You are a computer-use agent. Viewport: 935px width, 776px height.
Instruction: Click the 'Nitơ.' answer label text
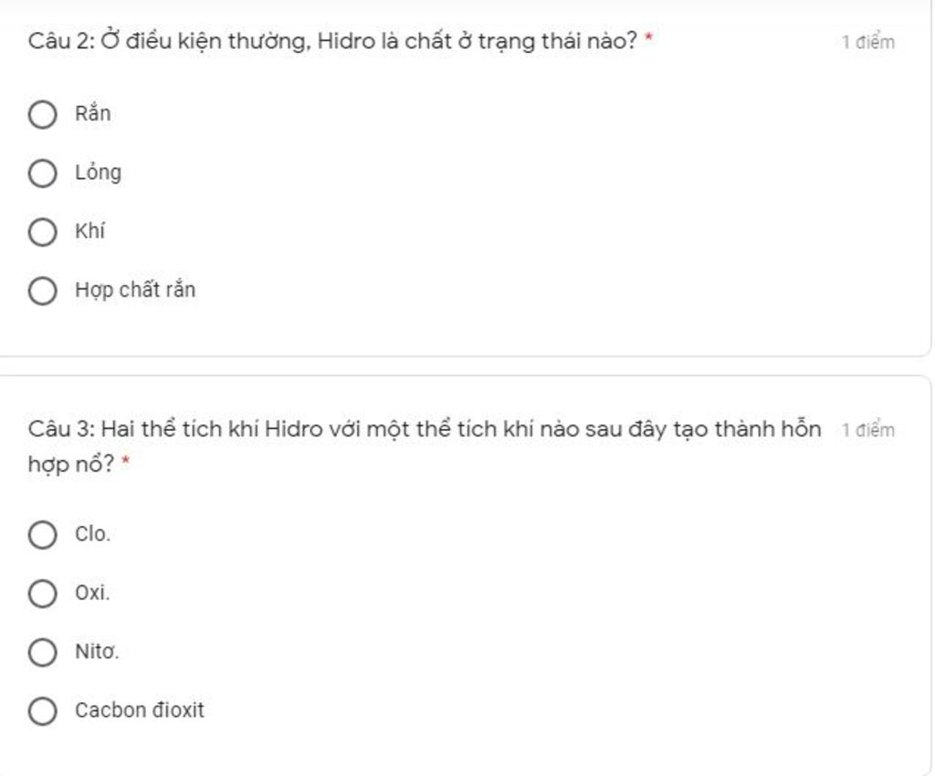pos(97,651)
